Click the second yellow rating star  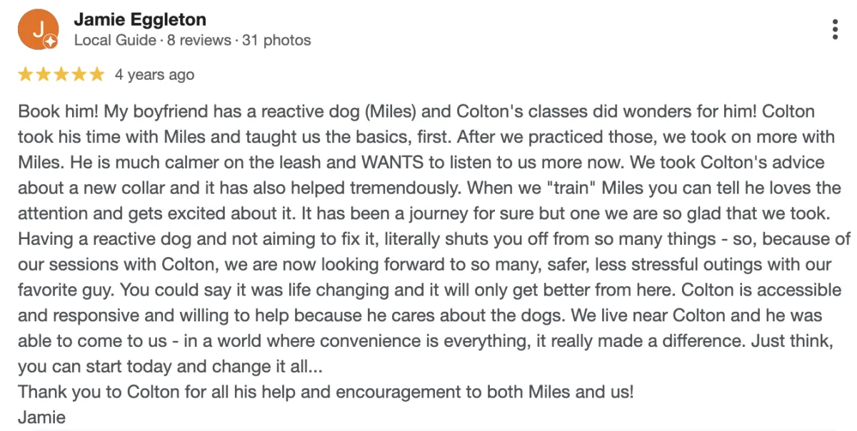(x=44, y=74)
